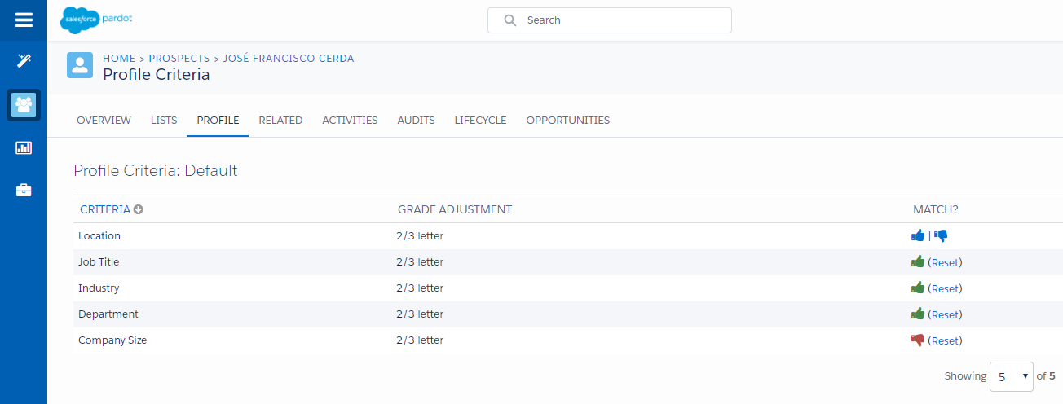Viewport: 1063px width, 404px height.
Task: Open the Reports chart sidebar icon
Action: point(24,147)
